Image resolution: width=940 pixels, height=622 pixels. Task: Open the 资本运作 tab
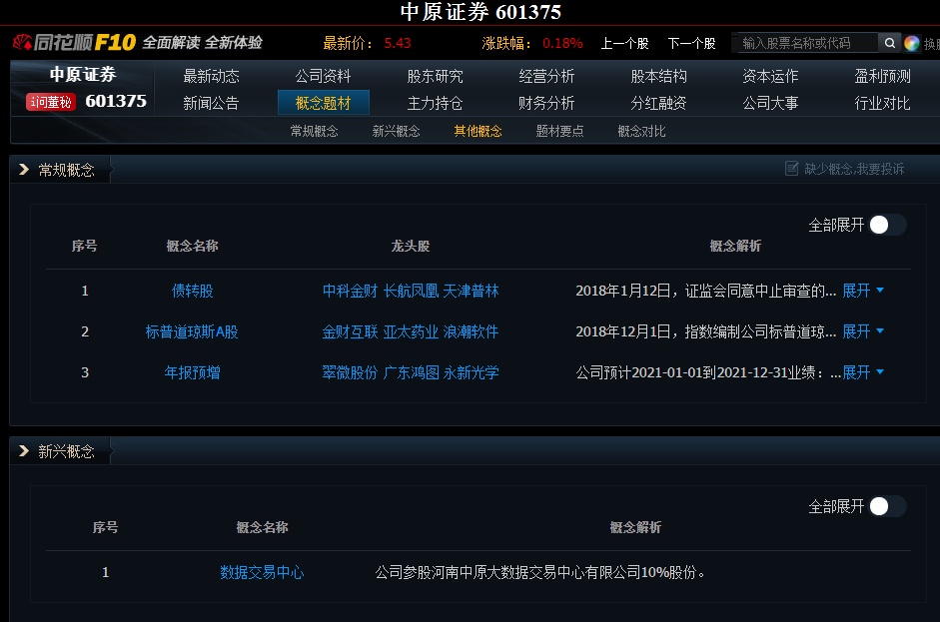(x=770, y=76)
